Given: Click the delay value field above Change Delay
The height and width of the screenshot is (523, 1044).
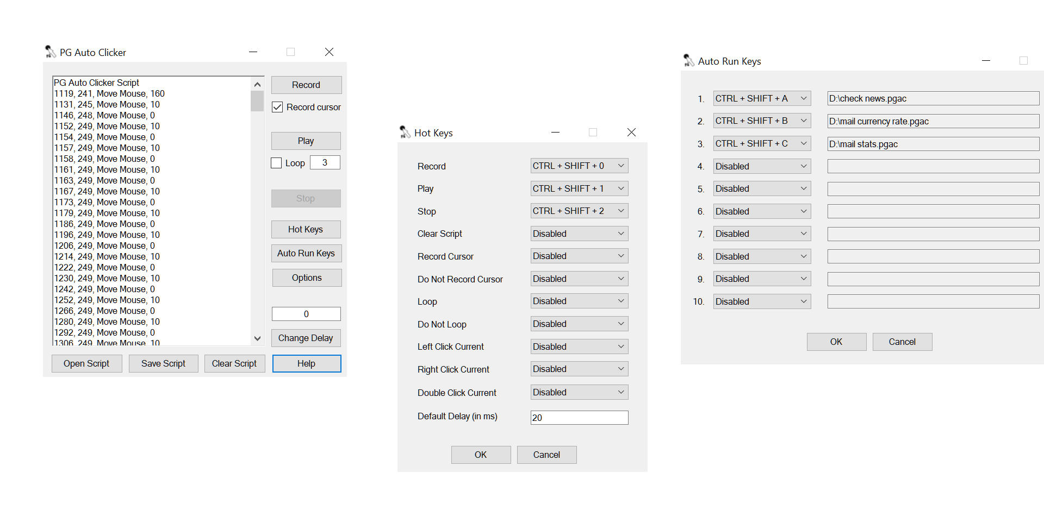Looking at the screenshot, I should (306, 314).
